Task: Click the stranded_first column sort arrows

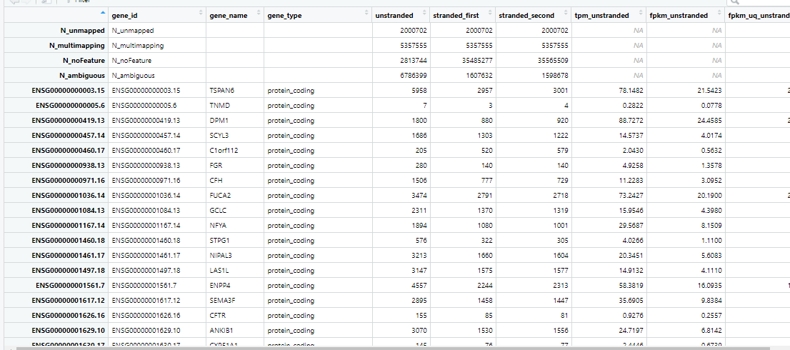Action: tap(490, 12)
